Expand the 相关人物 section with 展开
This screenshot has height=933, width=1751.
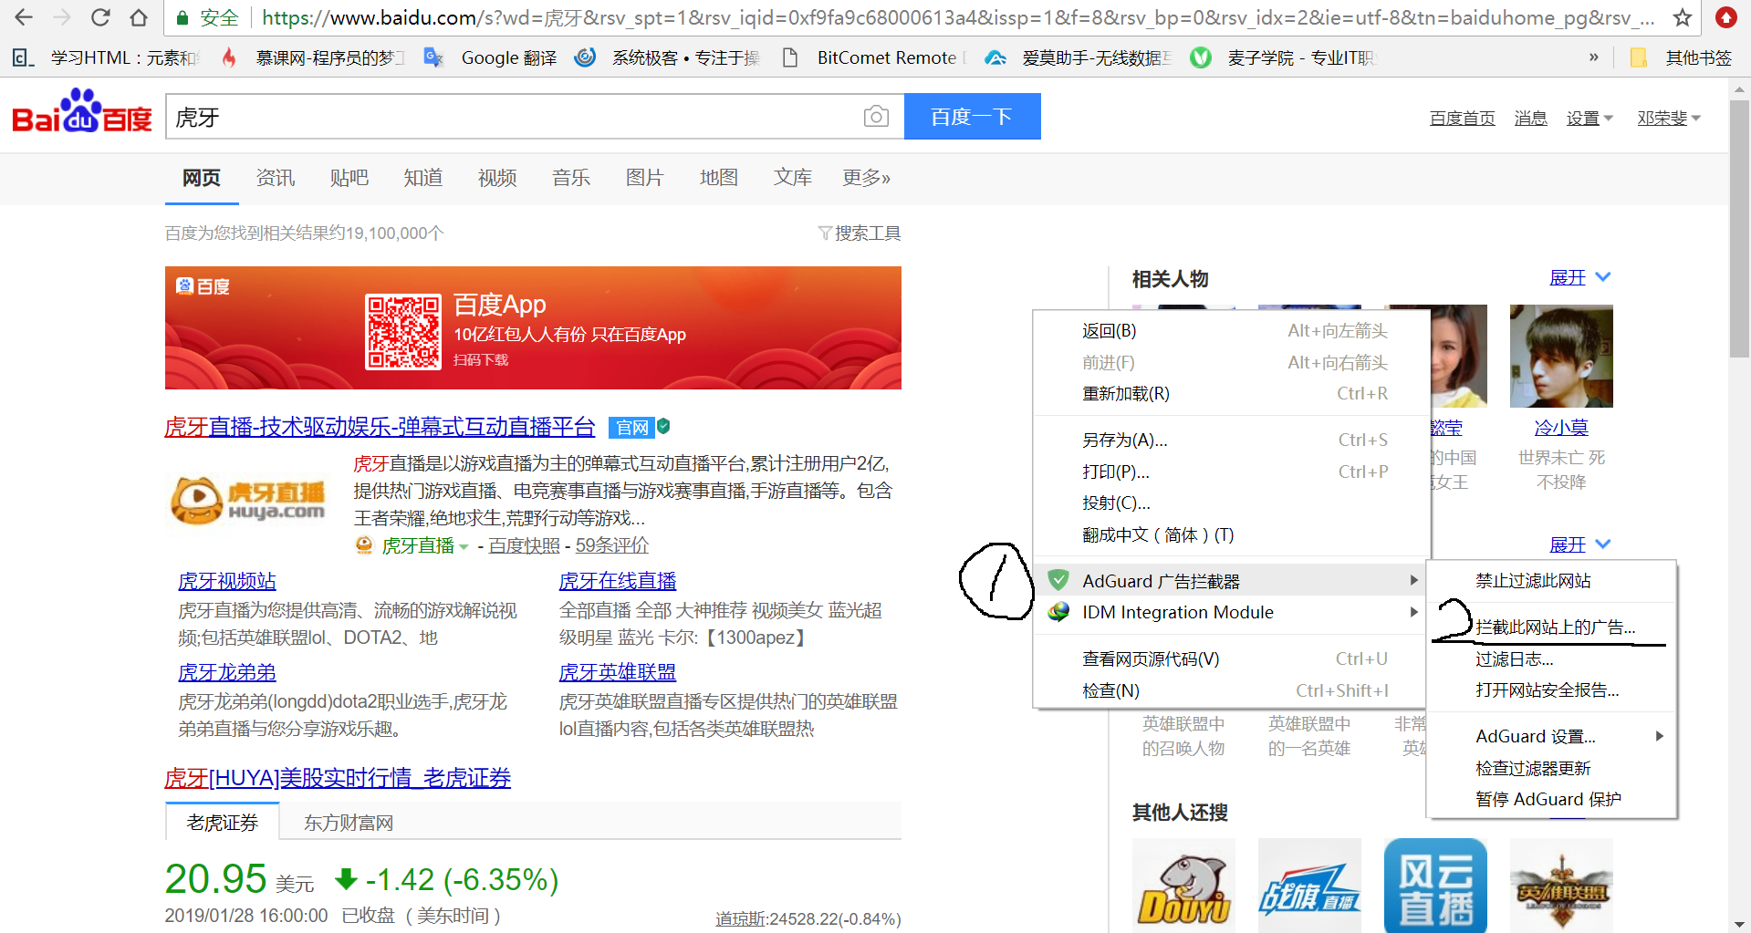[1580, 277]
